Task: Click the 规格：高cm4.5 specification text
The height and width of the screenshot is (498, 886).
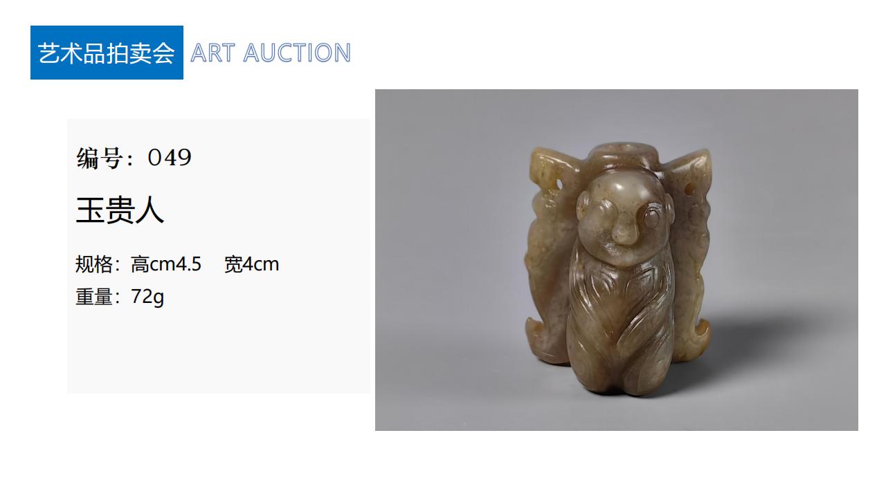Action: [x=138, y=264]
